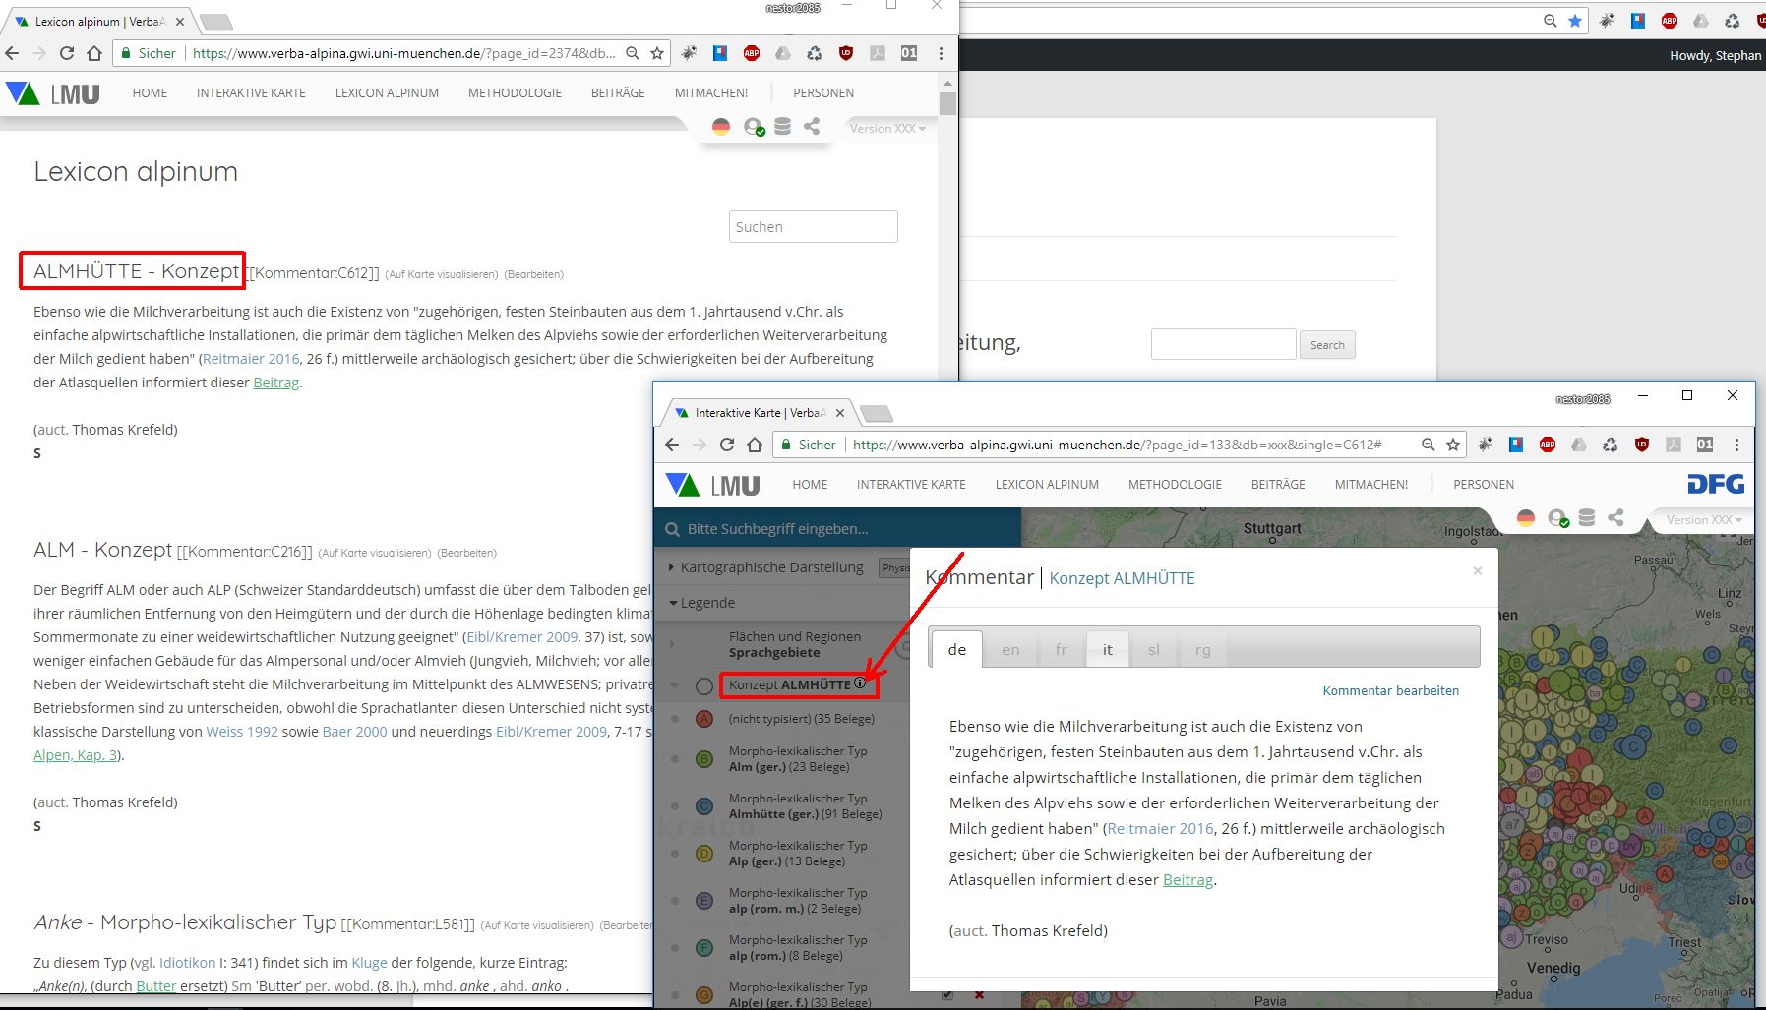
Task: Select the 'de' language tab in Kommentar
Action: coord(957,649)
